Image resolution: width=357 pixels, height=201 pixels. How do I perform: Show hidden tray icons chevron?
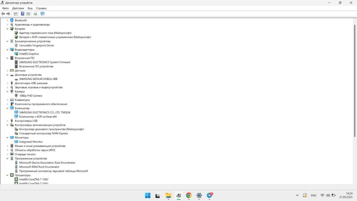click(297, 195)
